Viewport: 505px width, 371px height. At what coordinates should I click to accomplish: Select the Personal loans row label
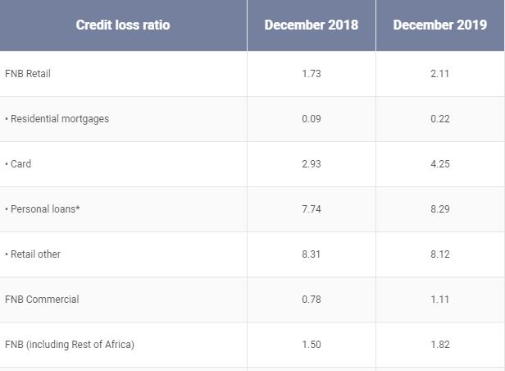pos(44,209)
